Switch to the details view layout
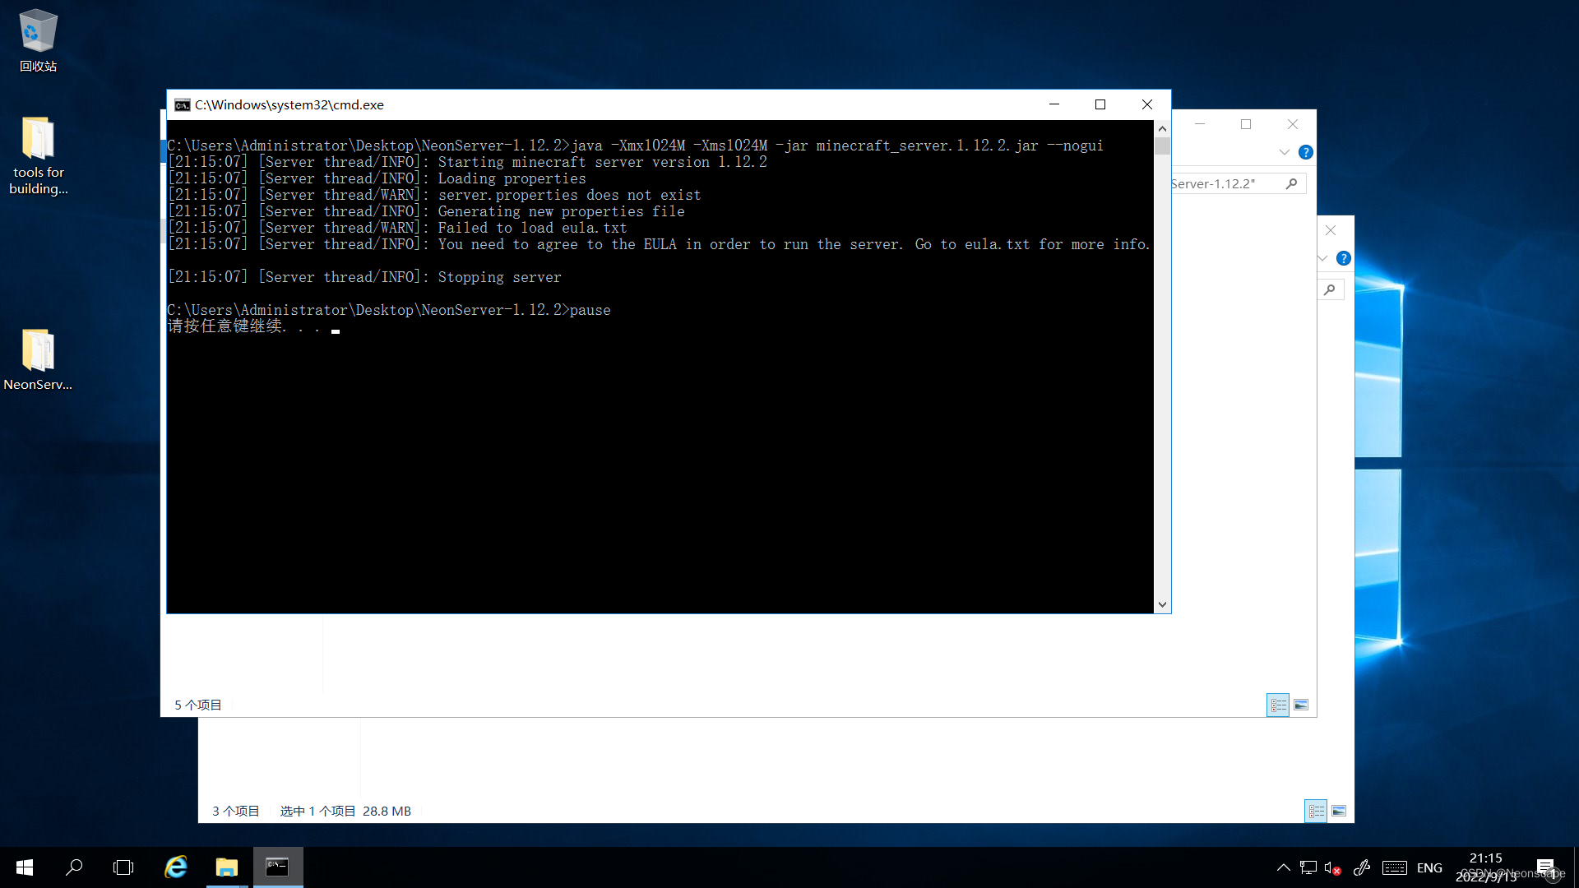Screen dimensions: 1579x888 tap(1278, 705)
